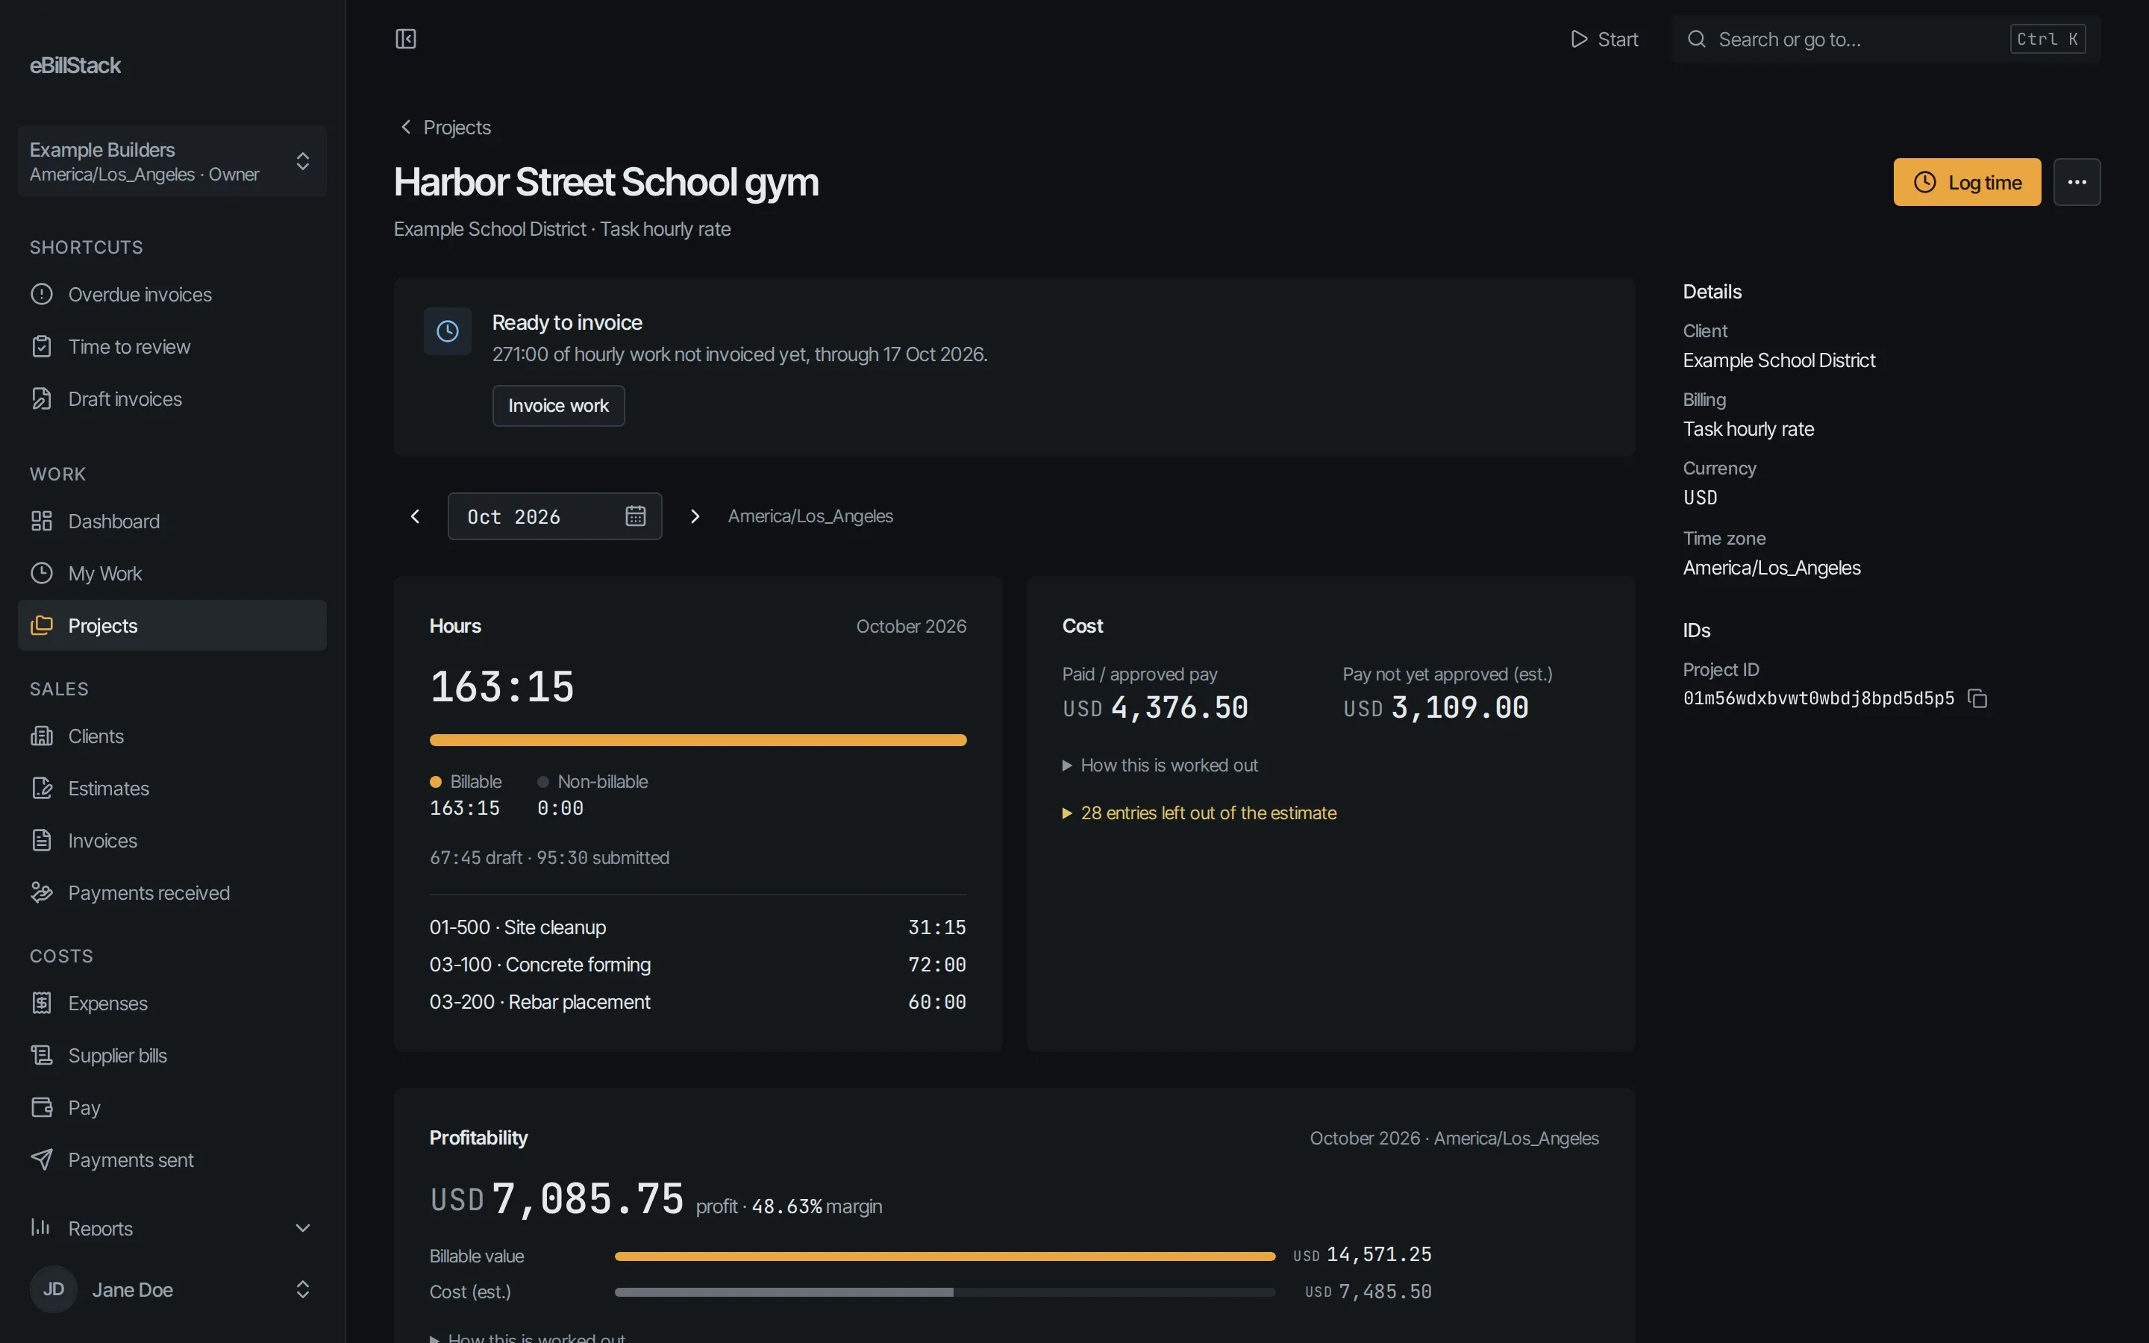Open Draft invoices shortcut

(x=172, y=399)
